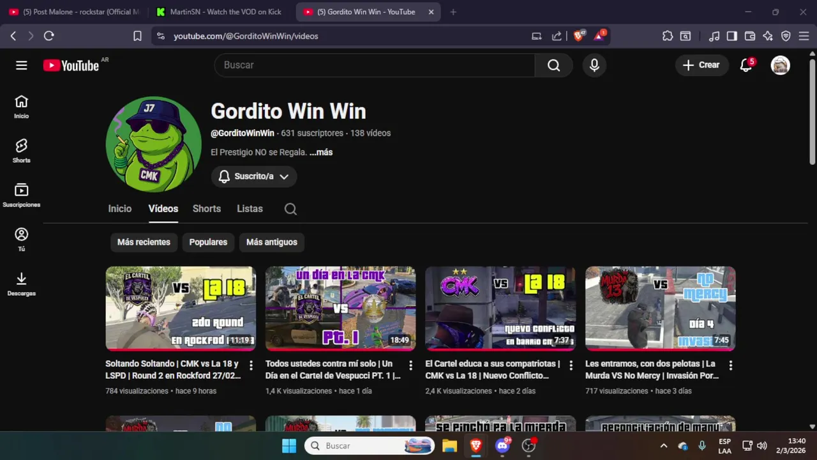The height and width of the screenshot is (460, 817).
Task: Open Leo AI sparkle icon
Action: click(768, 36)
